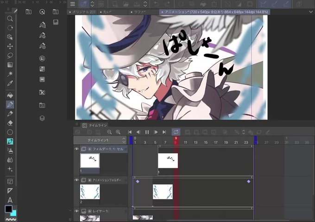Select the sparkle Correct line tool
The height and width of the screenshot is (222, 315).
[10, 169]
